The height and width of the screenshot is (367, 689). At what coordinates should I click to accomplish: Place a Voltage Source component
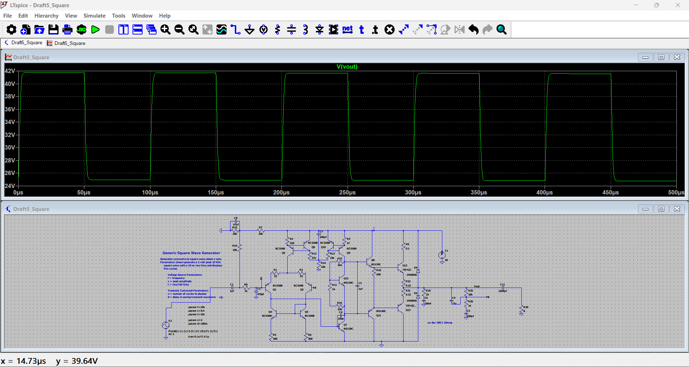click(x=264, y=29)
